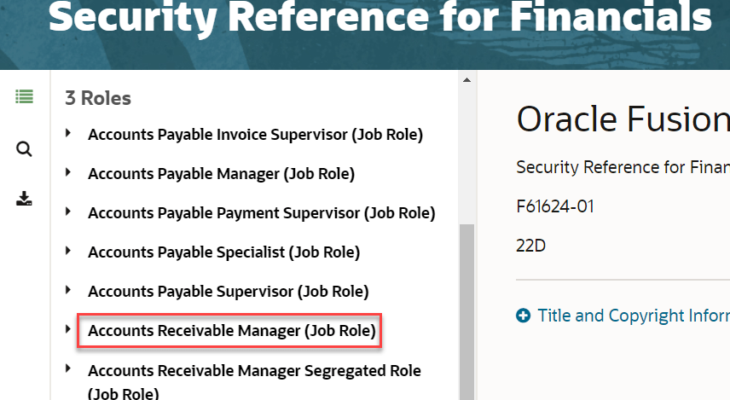Expand Accounts Payable Manager arrow
This screenshot has width=730, height=400.
pyautogui.click(x=68, y=172)
